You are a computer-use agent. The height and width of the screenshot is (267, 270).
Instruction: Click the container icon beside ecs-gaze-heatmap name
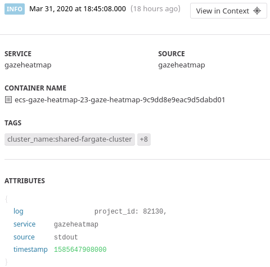pos(8,99)
